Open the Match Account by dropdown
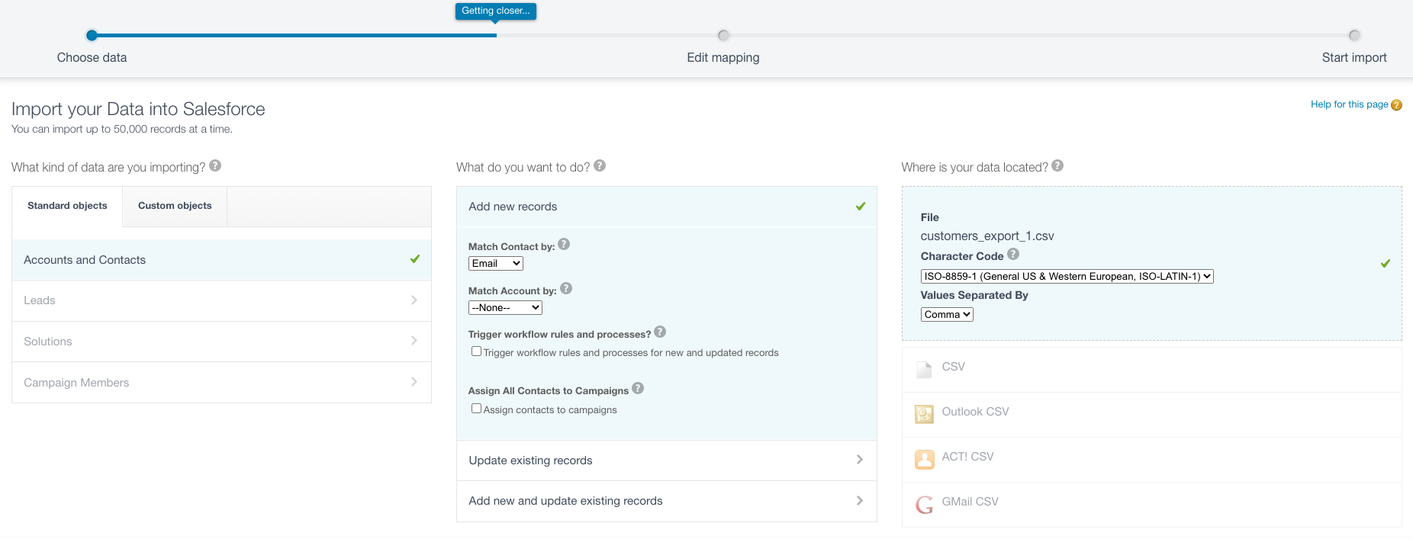1413x539 pixels. [504, 308]
